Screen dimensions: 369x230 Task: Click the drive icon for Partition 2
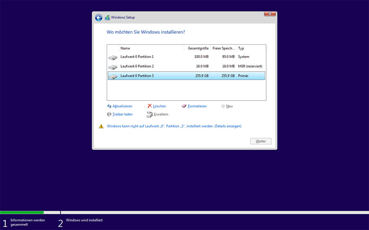coord(113,67)
